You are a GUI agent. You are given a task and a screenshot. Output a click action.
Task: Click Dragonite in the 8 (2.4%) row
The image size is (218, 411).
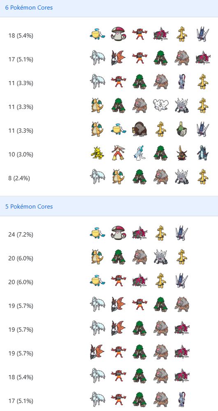point(118,176)
